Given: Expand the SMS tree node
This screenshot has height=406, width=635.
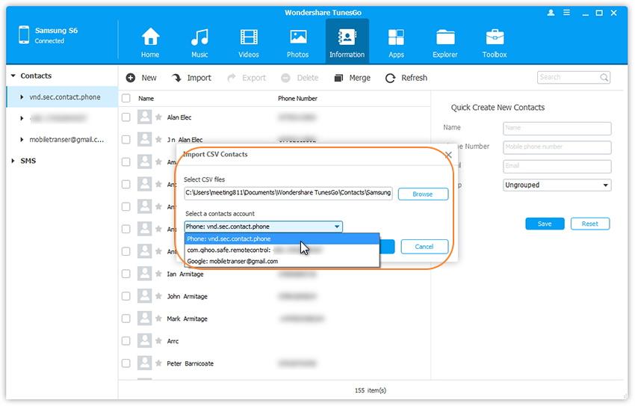Looking at the screenshot, I should click(x=13, y=161).
